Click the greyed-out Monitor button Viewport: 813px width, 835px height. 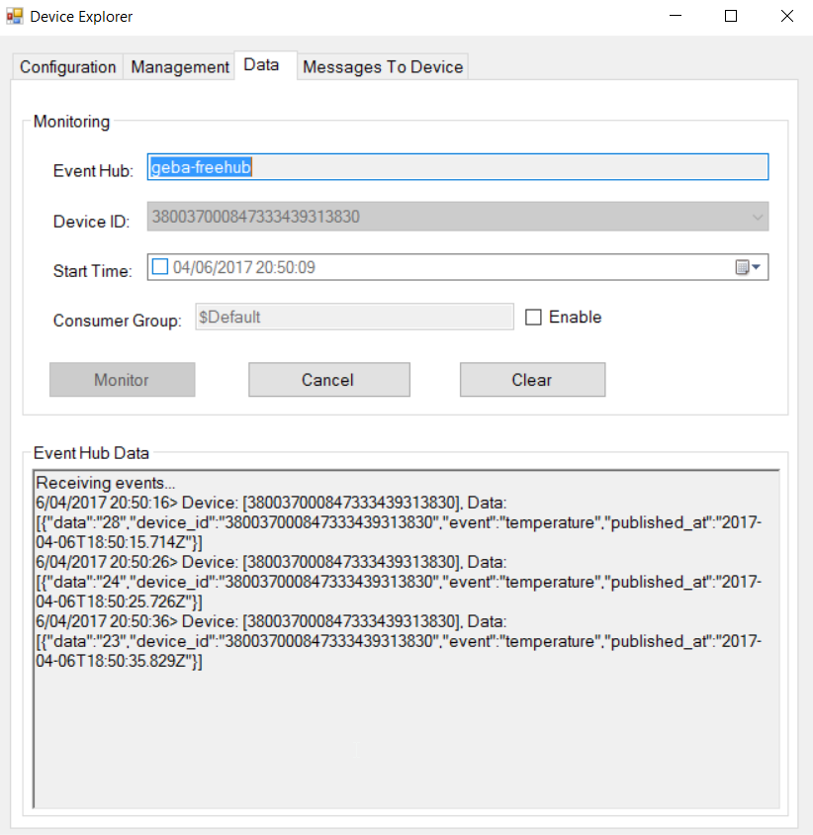[x=122, y=380]
